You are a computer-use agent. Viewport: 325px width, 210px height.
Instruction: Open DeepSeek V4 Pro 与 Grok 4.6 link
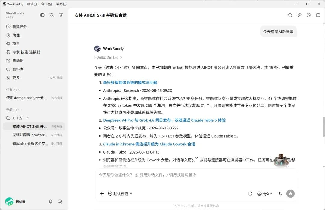pyautogui.click(x=164, y=120)
